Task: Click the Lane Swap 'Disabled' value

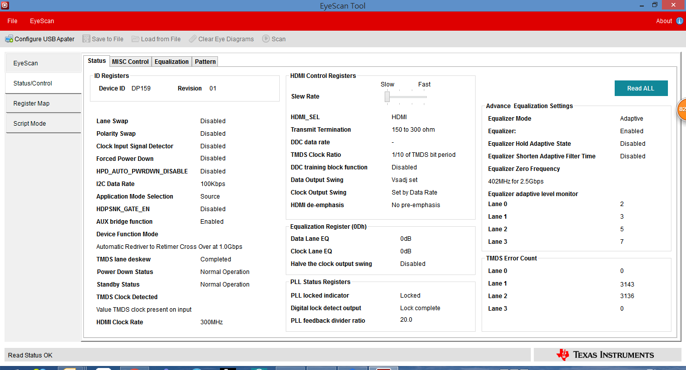Action: [x=213, y=121]
